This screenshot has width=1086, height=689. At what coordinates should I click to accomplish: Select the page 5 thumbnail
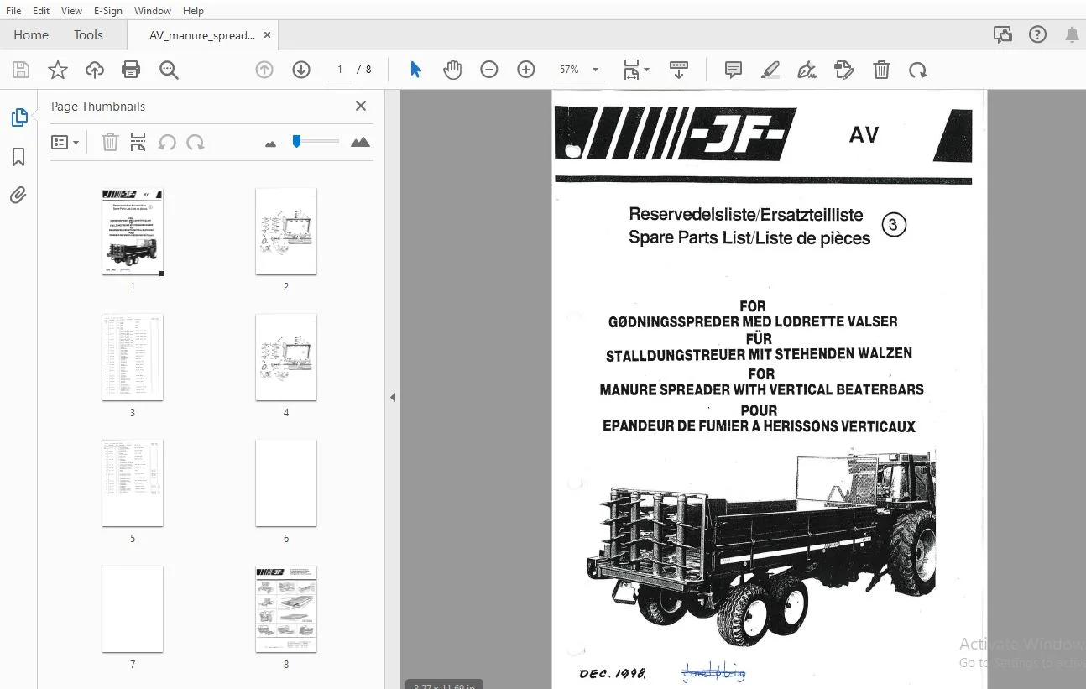click(133, 483)
